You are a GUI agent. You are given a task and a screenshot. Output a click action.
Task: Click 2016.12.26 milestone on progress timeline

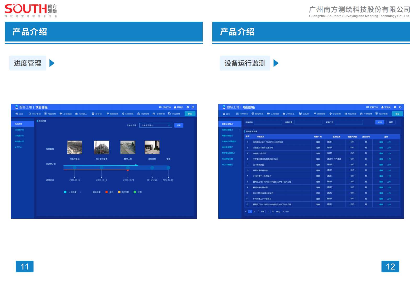click(x=152, y=168)
